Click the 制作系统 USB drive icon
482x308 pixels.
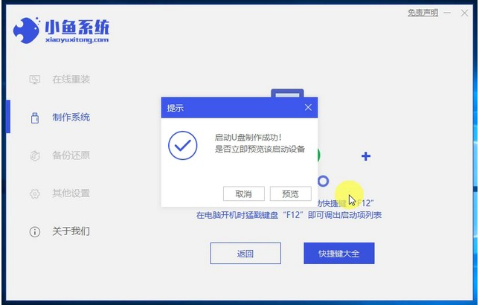tap(35, 118)
